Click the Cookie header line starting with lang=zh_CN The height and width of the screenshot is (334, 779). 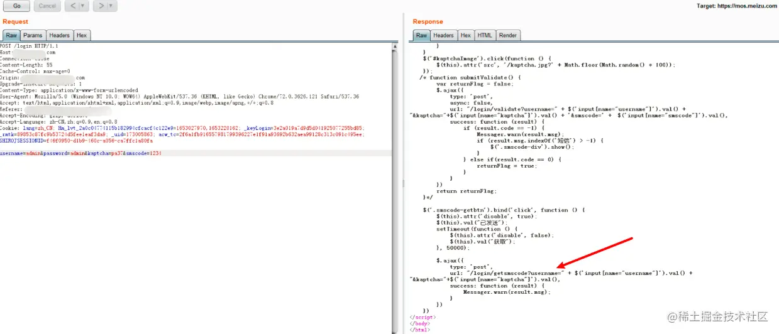tap(182, 128)
